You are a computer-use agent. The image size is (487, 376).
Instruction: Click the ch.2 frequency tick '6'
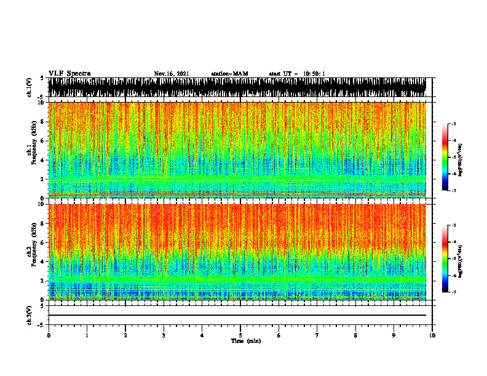pos(42,243)
